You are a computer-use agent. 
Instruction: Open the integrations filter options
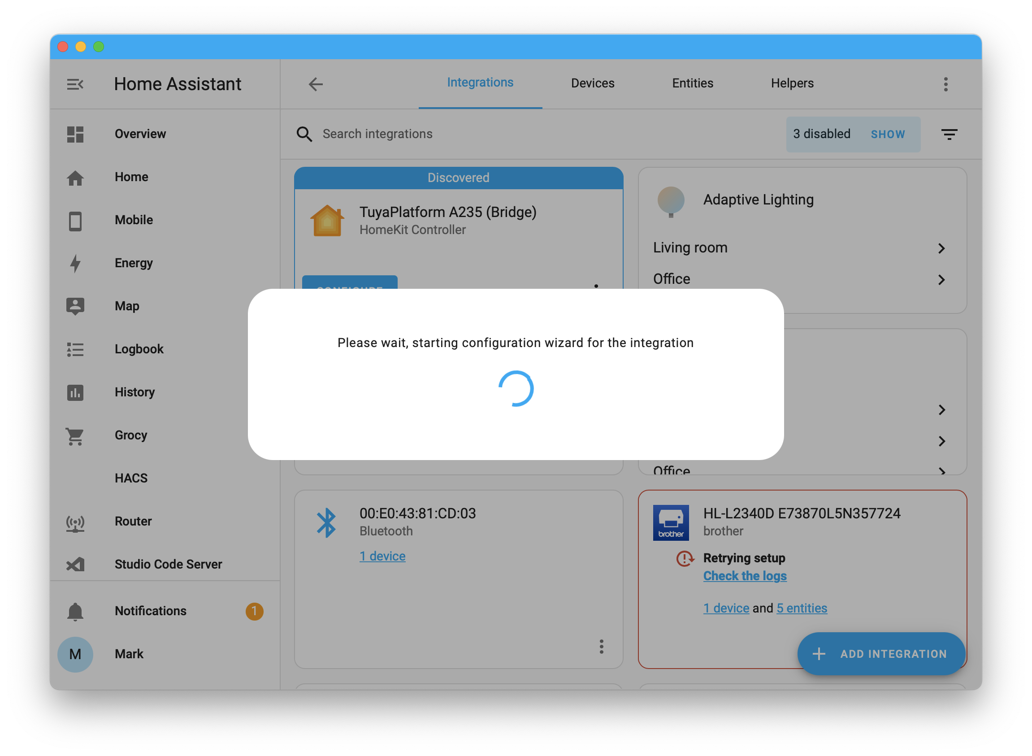point(950,134)
